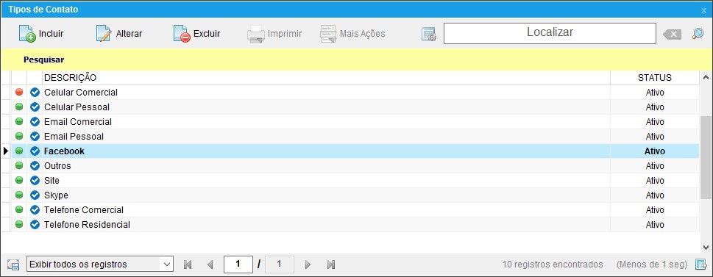Sort by the STATUS column header
Image resolution: width=713 pixels, height=277 pixels.
[655, 78]
